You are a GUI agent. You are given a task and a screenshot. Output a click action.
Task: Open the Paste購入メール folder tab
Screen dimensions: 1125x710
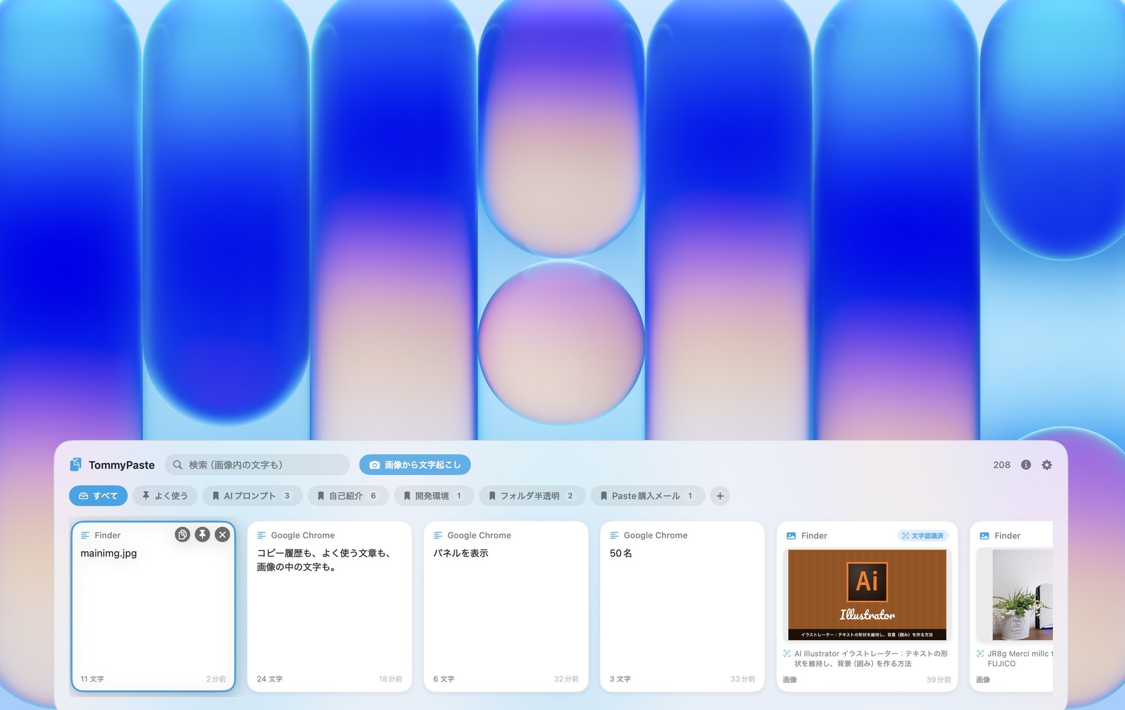[x=648, y=496]
